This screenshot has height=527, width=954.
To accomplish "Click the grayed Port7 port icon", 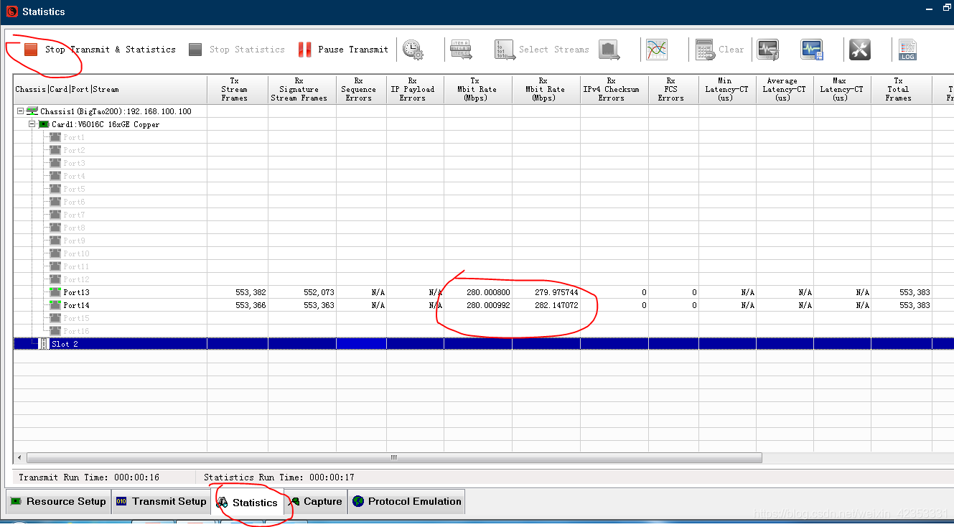I will click(x=55, y=215).
